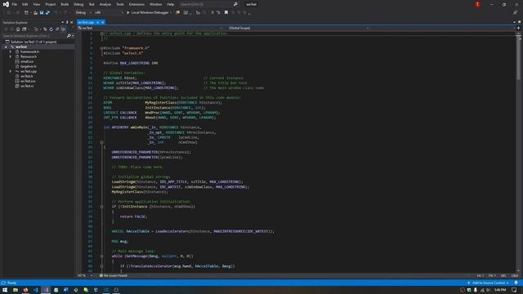Image resolution: width=523 pixels, height=294 pixels.
Task: Click the Search Solution Explorer input field
Action: tap(34, 36)
